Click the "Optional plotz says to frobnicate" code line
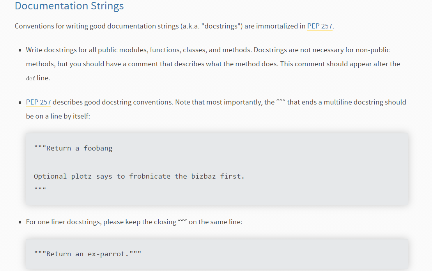The width and height of the screenshot is (432, 271). click(139, 176)
